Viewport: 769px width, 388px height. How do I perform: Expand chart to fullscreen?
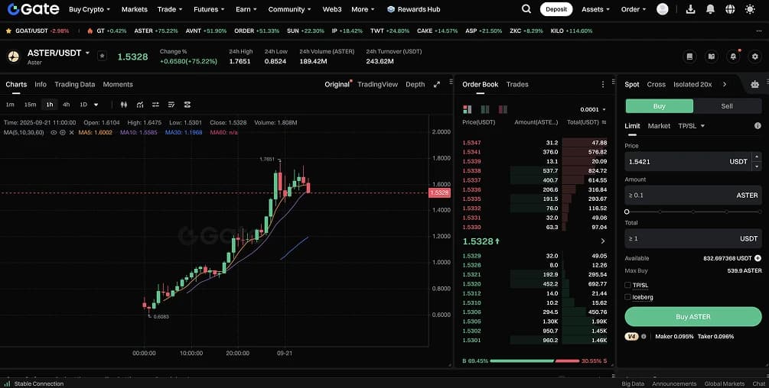click(436, 84)
